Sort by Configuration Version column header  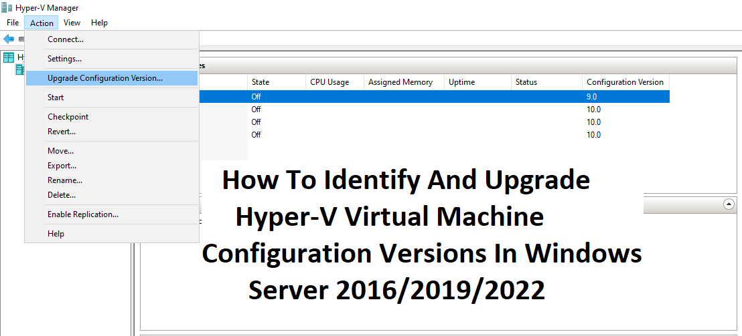625,82
